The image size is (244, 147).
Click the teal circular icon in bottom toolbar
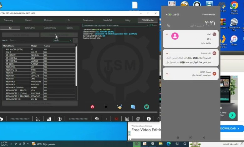point(146,107)
